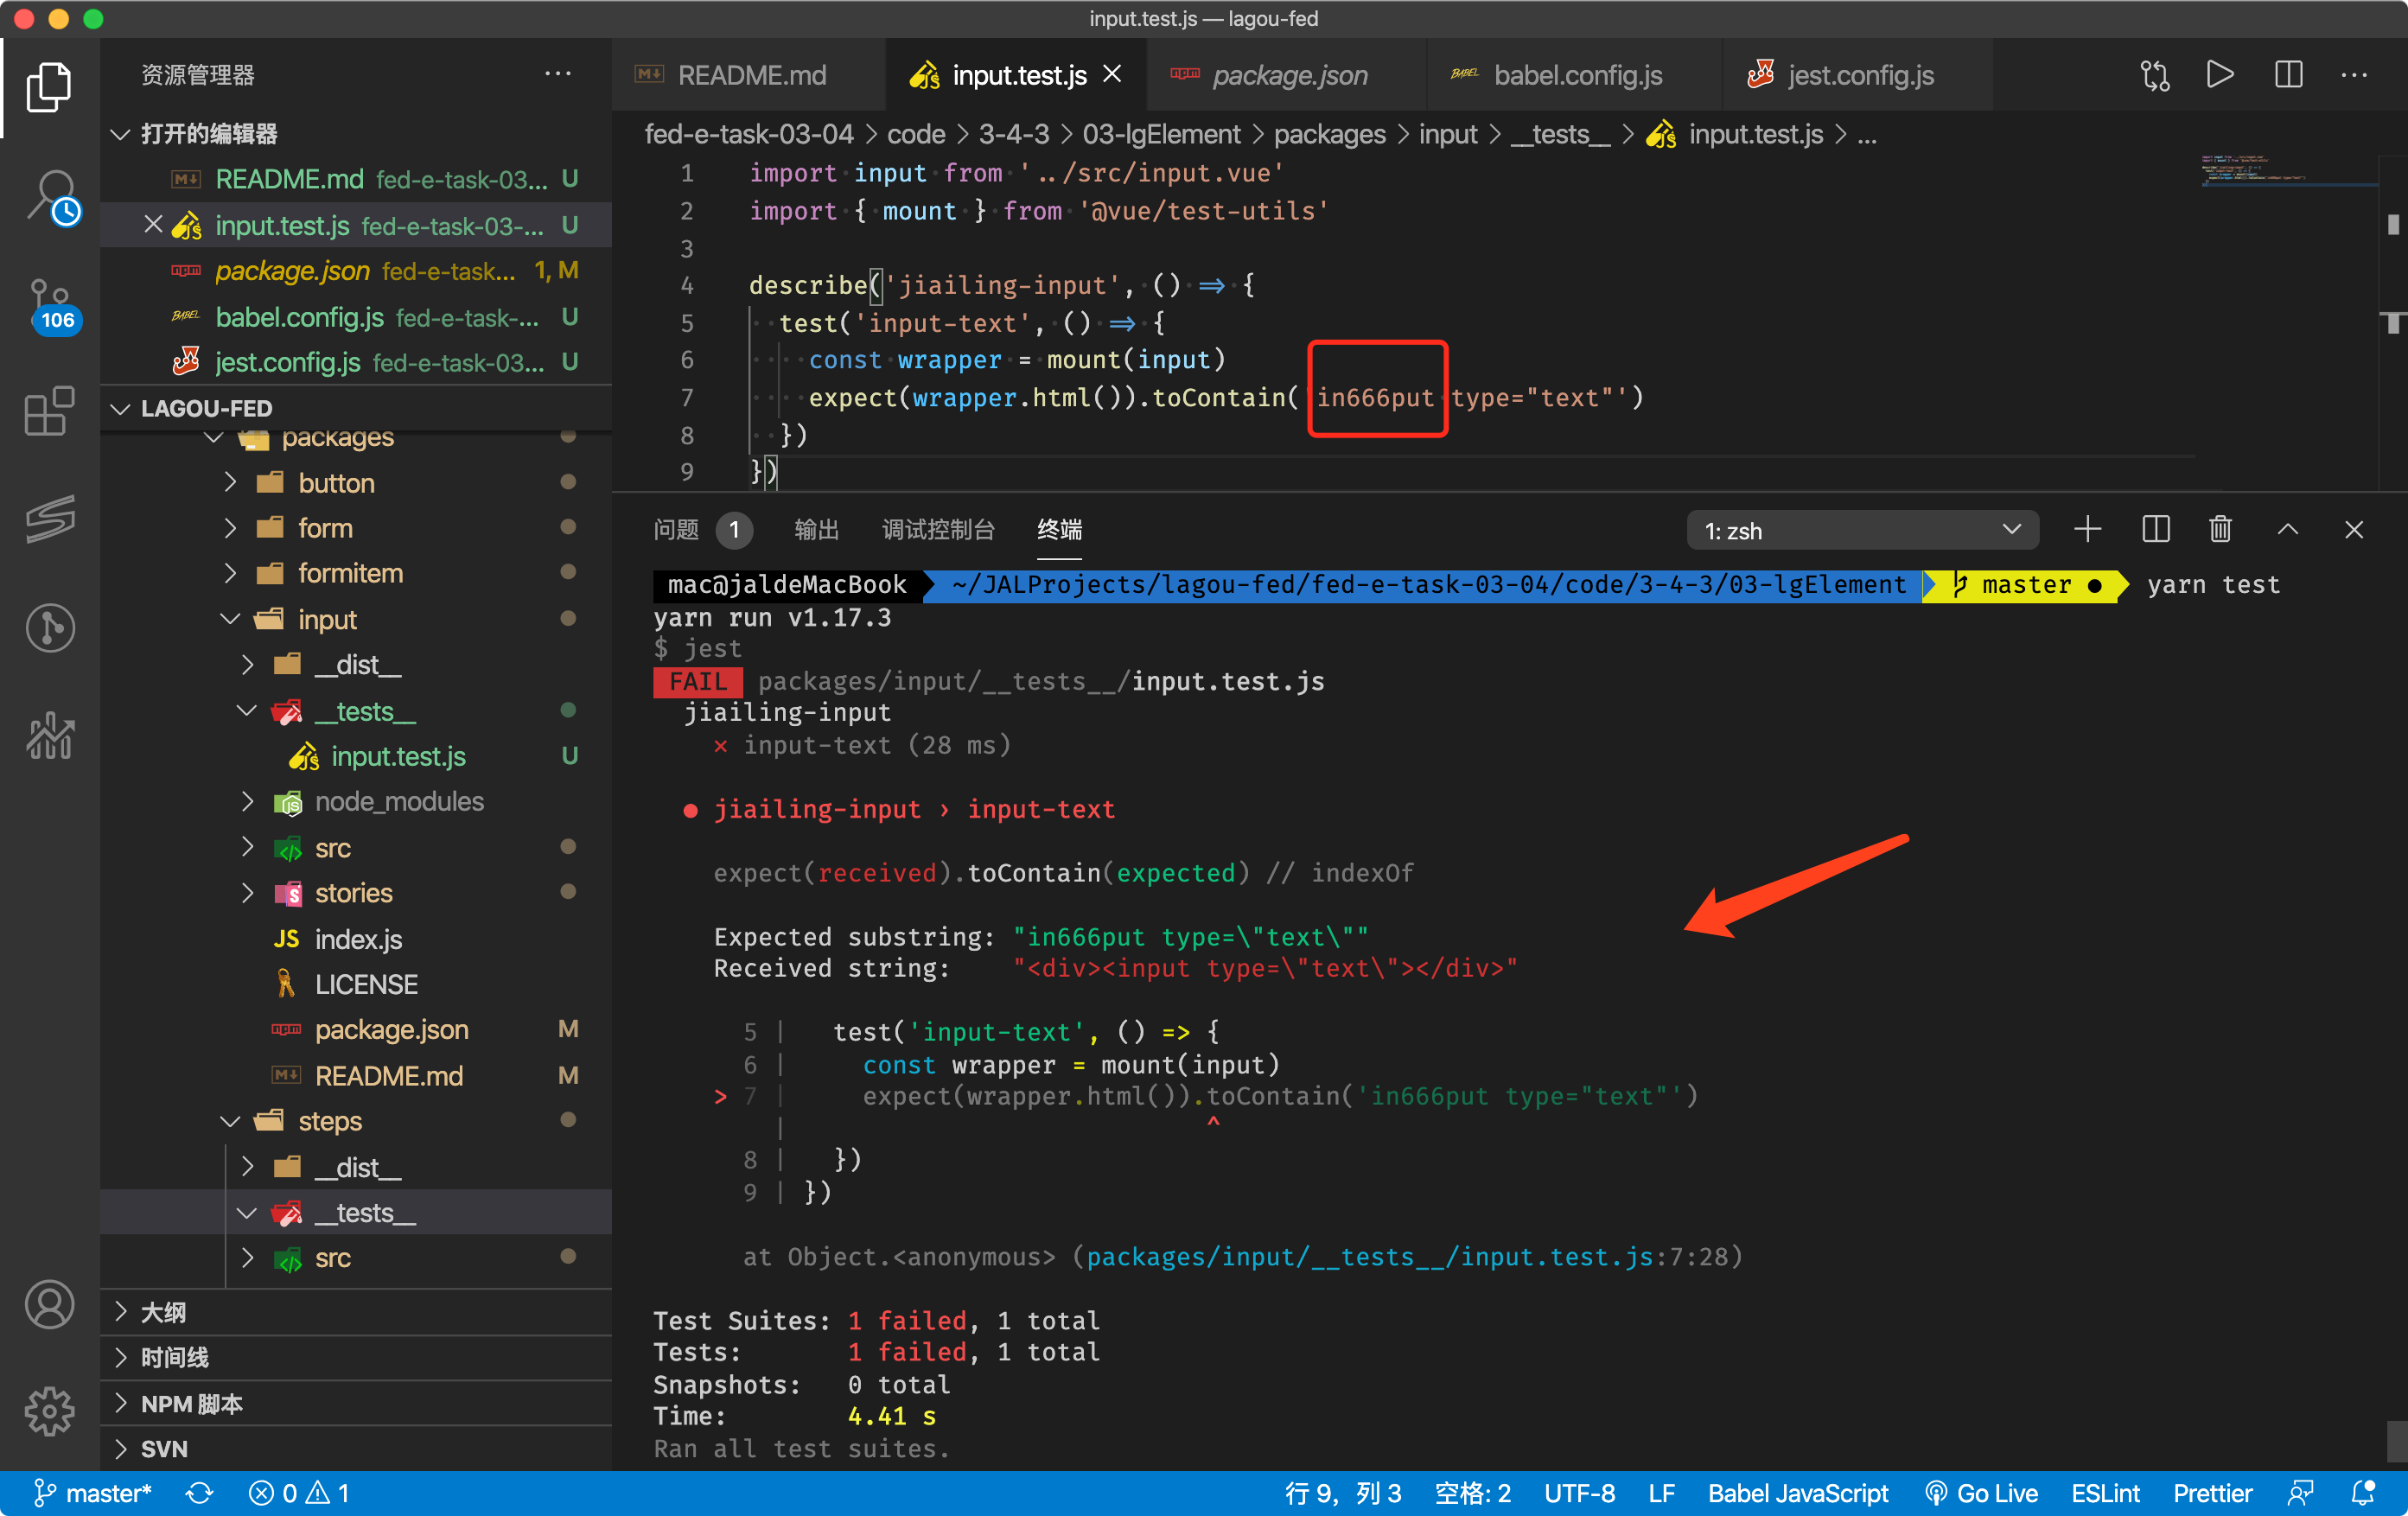The height and width of the screenshot is (1516, 2408).
Task: Open the 1: zsh terminal selector dropdown
Action: pos(1862,530)
